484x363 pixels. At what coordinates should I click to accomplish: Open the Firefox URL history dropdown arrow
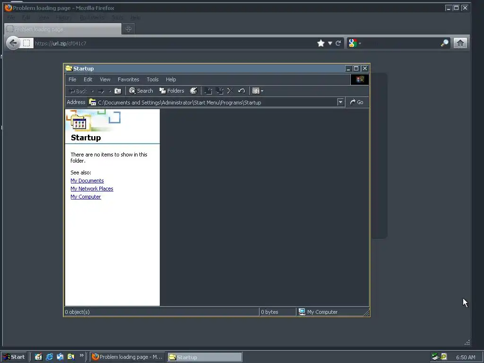pos(330,43)
